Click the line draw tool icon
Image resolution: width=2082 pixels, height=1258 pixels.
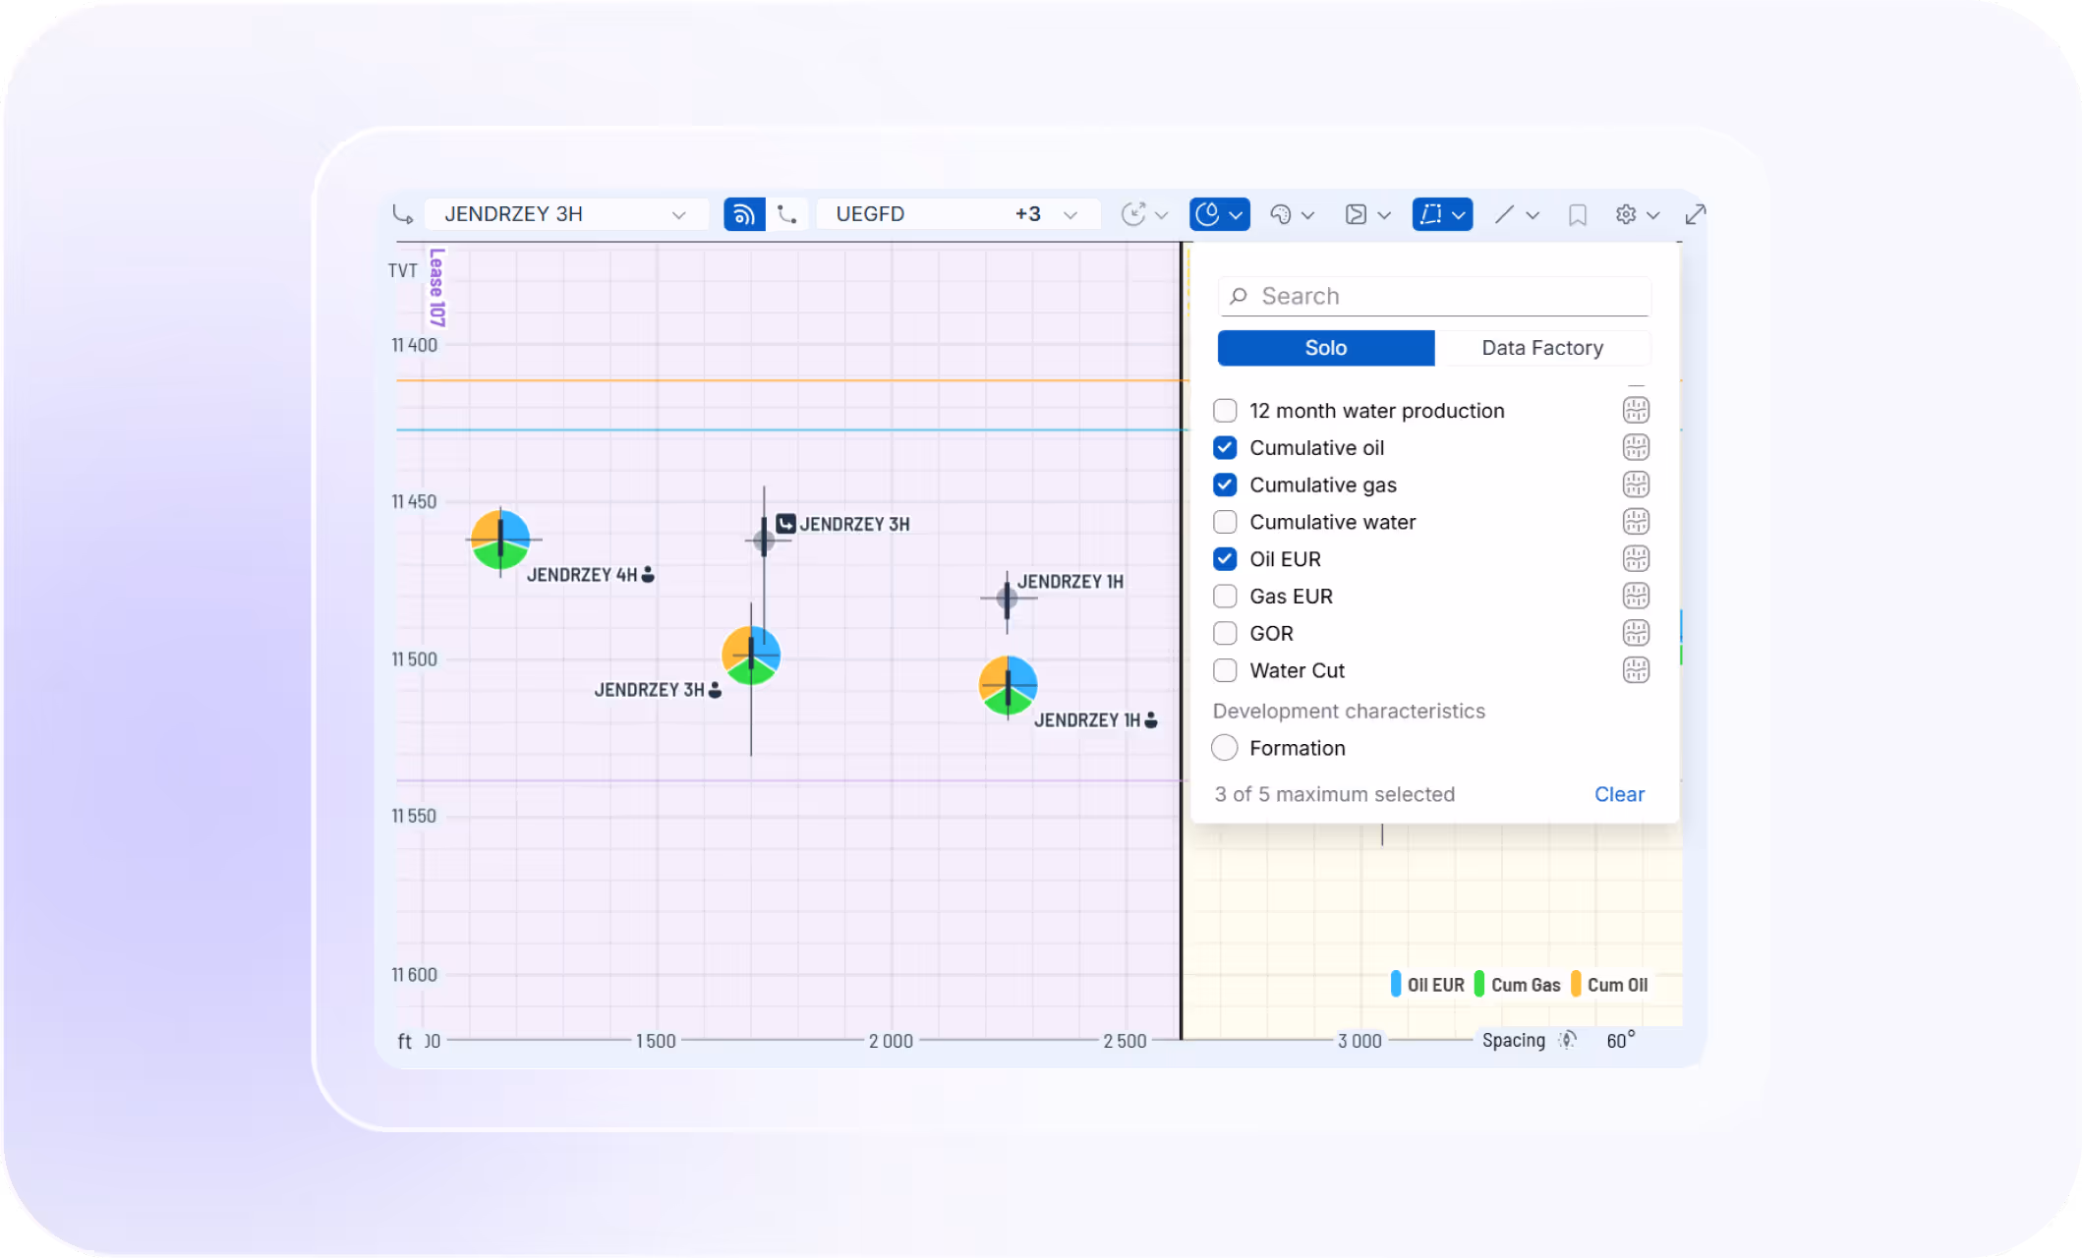tap(1504, 214)
